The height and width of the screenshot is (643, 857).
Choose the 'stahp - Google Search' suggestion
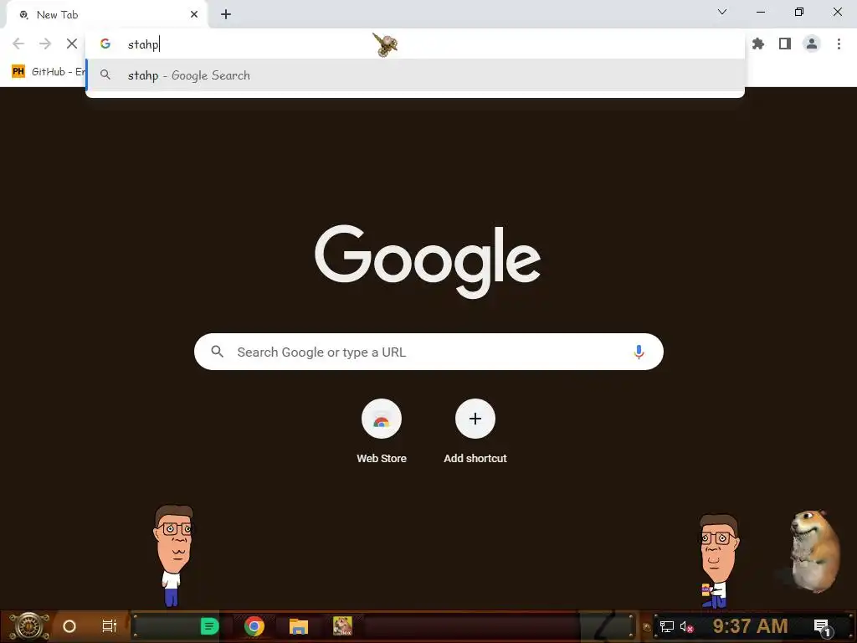[415, 75]
